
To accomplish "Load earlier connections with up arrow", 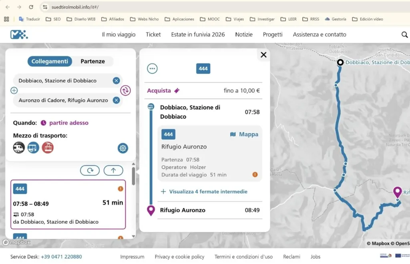I will pos(113,171).
